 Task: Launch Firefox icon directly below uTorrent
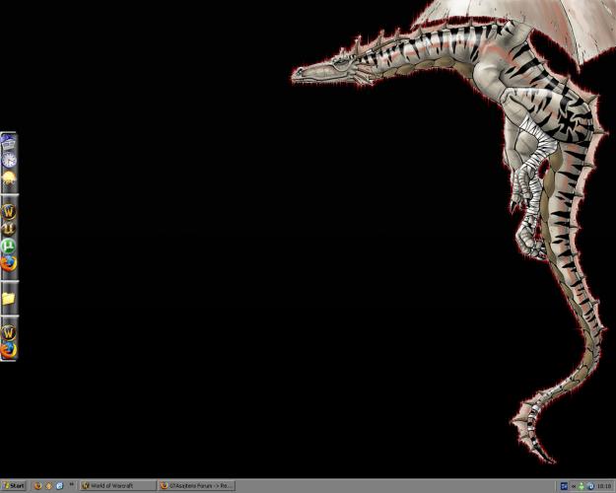8,263
